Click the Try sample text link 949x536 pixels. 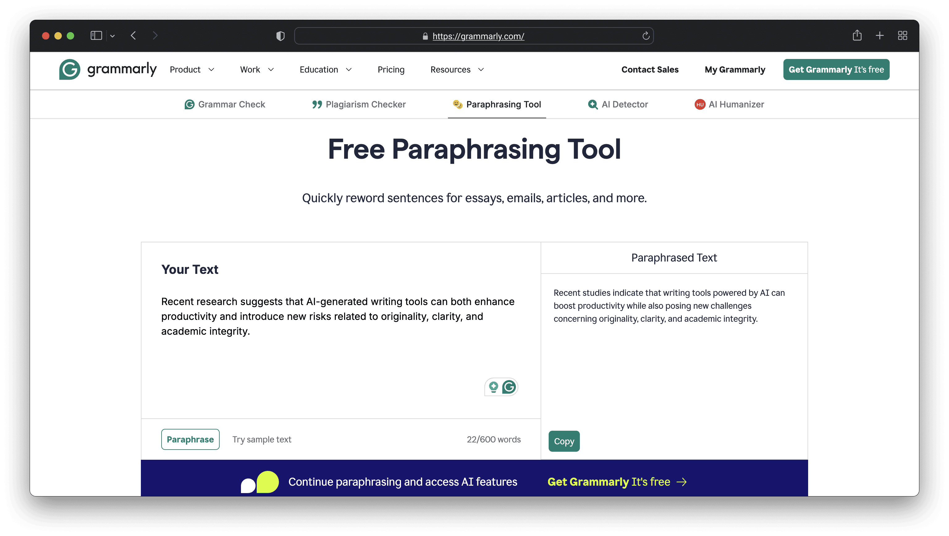point(262,439)
